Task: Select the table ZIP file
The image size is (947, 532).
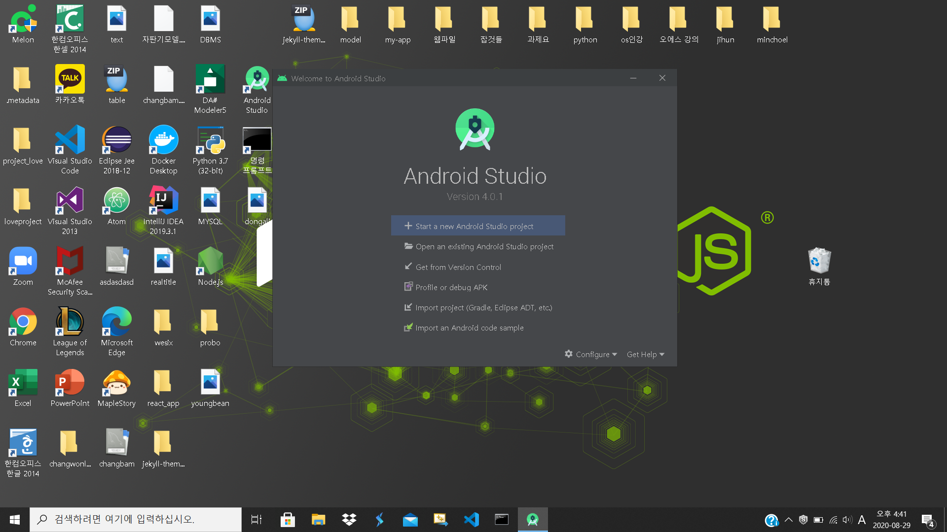Action: (117, 84)
